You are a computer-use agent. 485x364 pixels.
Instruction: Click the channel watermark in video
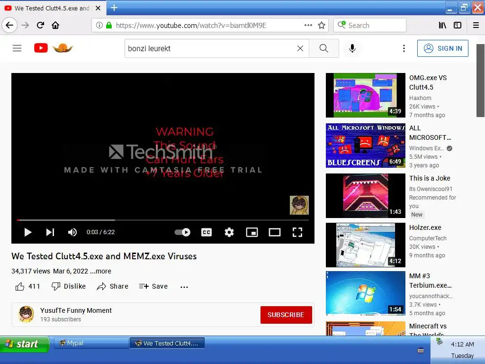[299, 205]
